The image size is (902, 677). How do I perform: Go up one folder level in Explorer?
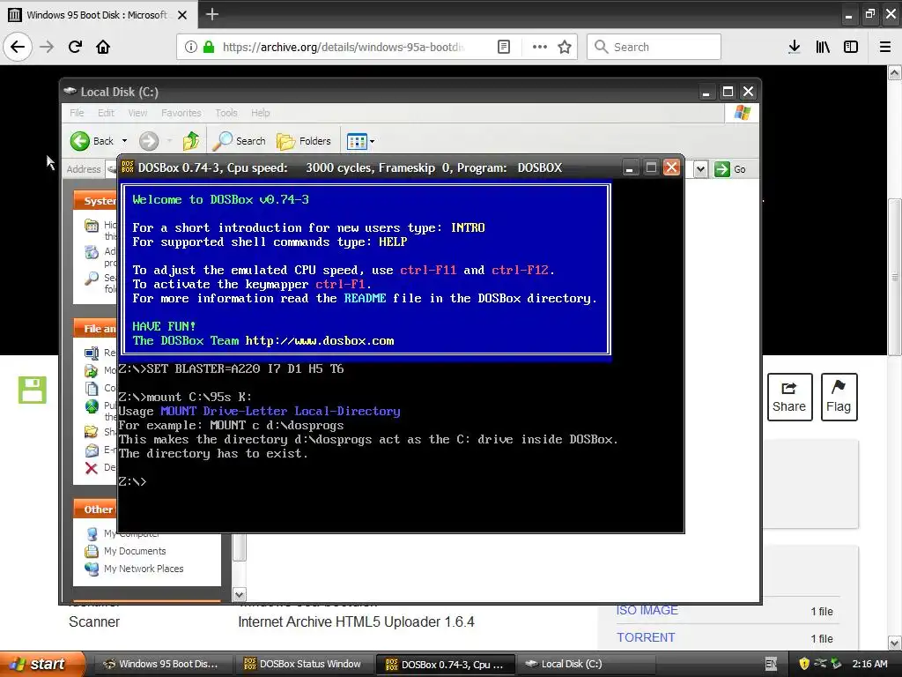(x=191, y=140)
